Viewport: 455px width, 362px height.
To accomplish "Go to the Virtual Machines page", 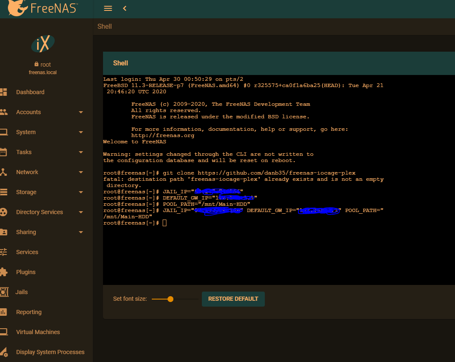I will coord(38,332).
